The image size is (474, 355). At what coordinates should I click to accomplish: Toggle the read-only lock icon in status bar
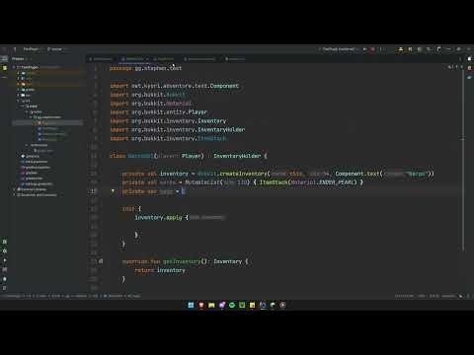pos(460,296)
